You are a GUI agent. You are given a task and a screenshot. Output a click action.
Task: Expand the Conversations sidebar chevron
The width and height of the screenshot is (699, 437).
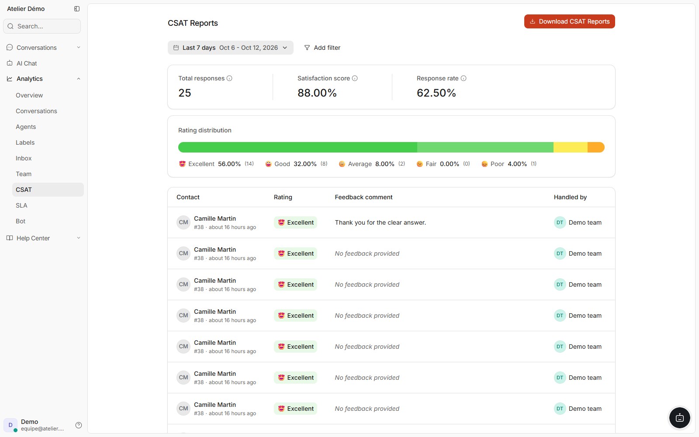79,47
